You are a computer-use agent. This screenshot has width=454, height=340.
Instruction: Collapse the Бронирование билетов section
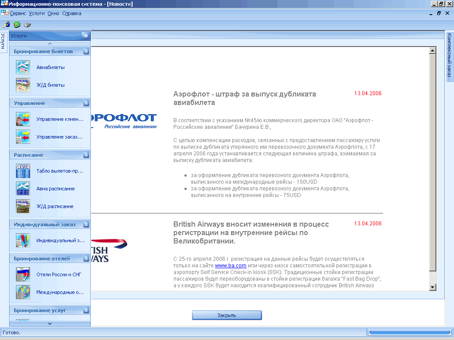coord(86,51)
